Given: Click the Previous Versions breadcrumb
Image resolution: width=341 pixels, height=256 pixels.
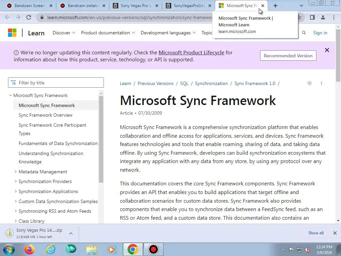Looking at the screenshot, I should 156,83.
